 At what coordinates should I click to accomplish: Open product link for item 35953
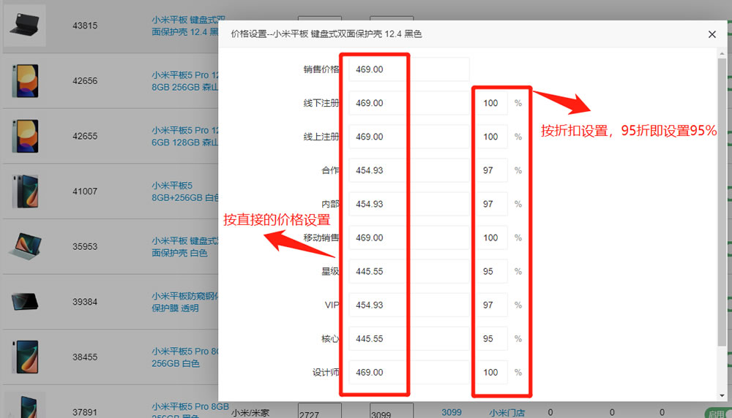pos(185,246)
